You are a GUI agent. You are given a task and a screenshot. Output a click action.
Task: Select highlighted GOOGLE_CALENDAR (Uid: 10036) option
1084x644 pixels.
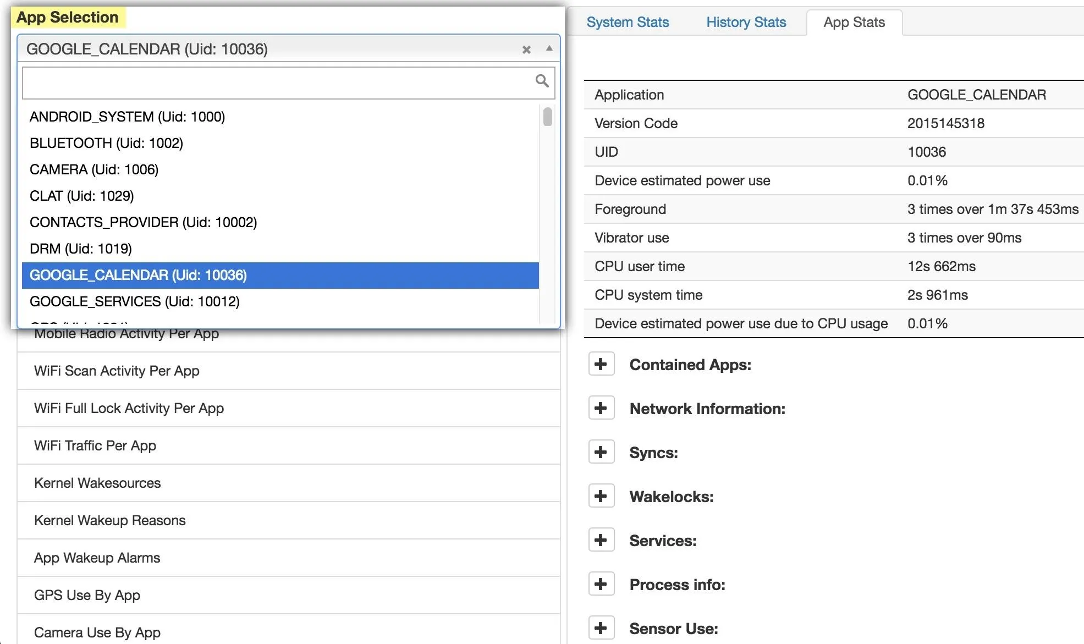[280, 275]
